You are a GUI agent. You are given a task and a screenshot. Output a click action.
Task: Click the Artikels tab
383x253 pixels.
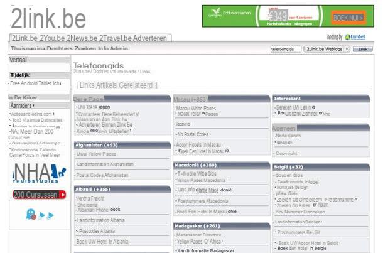coord(106,85)
